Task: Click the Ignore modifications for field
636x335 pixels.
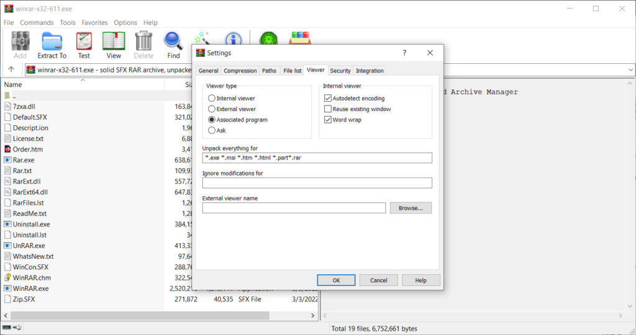Action: tap(317, 182)
